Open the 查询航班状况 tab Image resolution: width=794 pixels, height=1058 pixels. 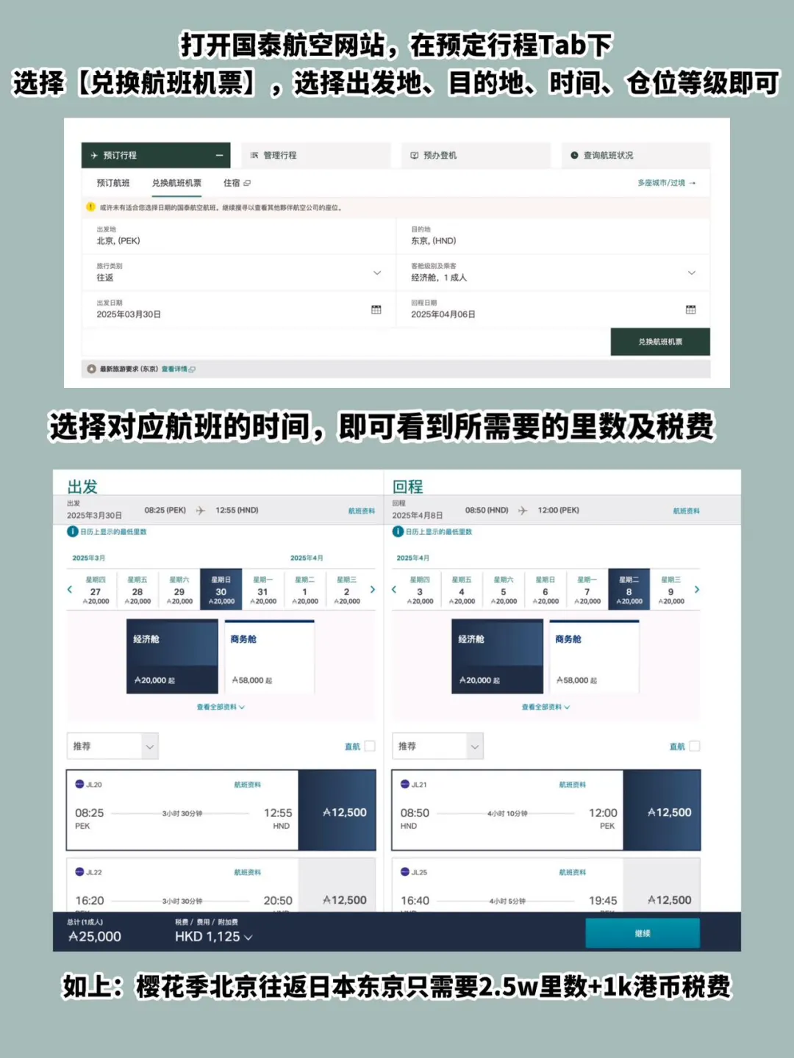[636, 155]
